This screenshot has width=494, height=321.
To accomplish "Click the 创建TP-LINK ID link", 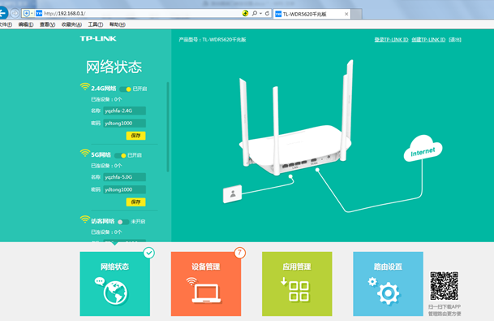I will click(428, 40).
